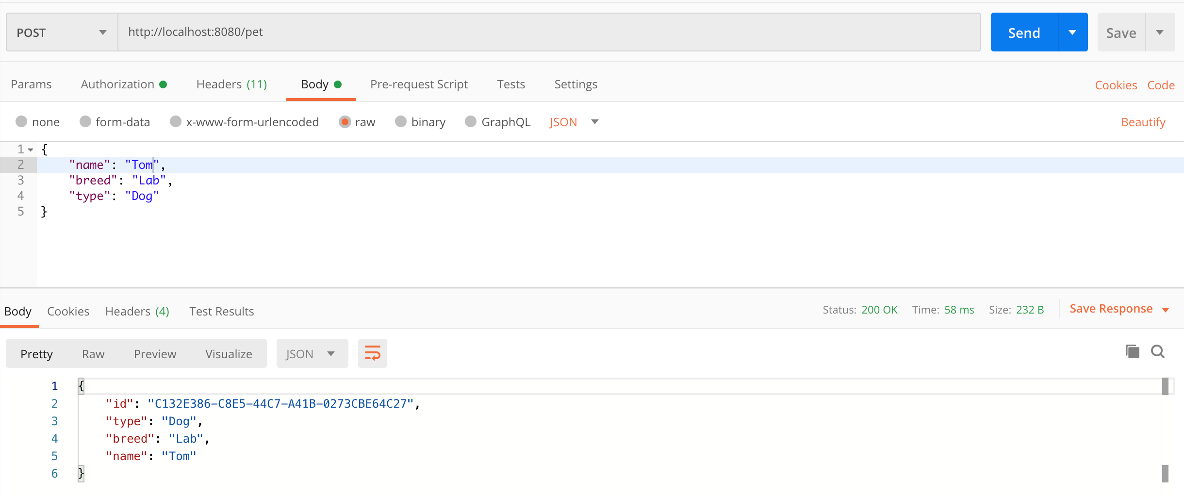Open the Send button dropdown options

point(1071,32)
